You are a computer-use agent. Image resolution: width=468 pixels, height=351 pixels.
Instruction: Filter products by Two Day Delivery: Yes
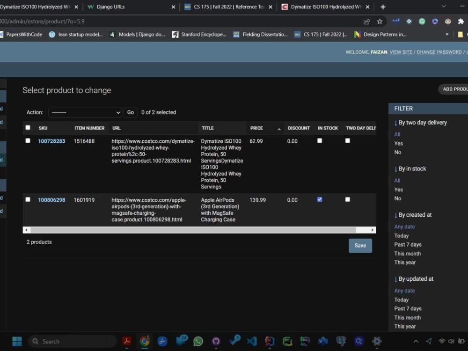(398, 143)
